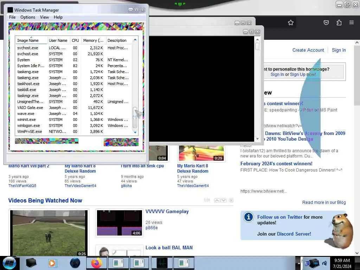Click the Sign In link at top

pyautogui.click(x=339, y=50)
